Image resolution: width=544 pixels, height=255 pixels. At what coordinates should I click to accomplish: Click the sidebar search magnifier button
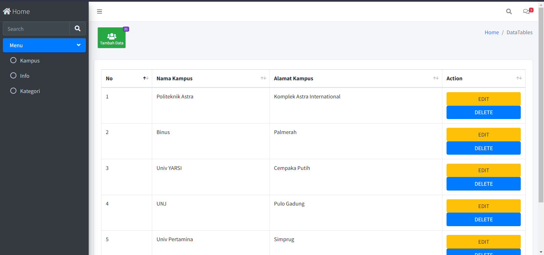(77, 29)
